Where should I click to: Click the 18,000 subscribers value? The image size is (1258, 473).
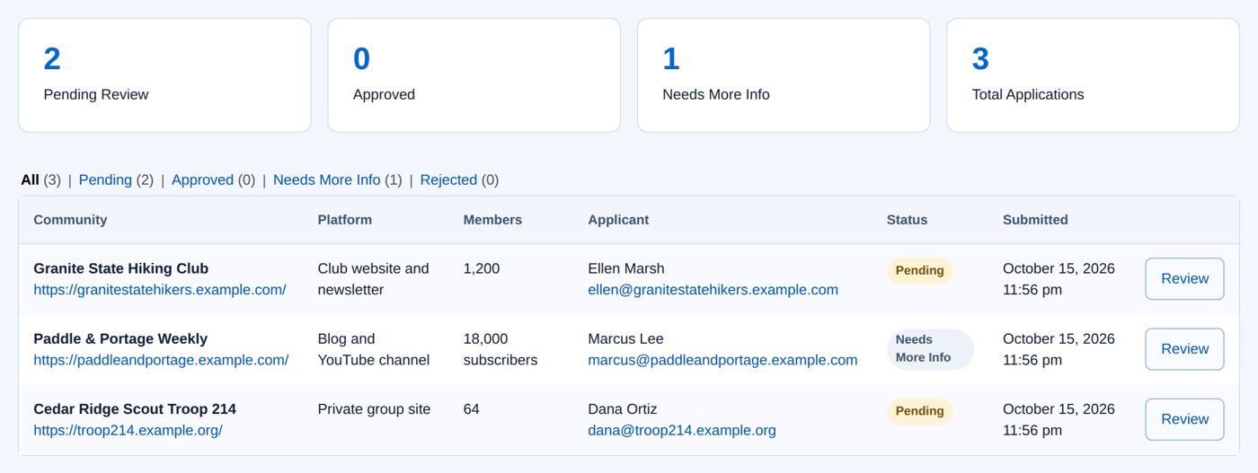tap(500, 349)
